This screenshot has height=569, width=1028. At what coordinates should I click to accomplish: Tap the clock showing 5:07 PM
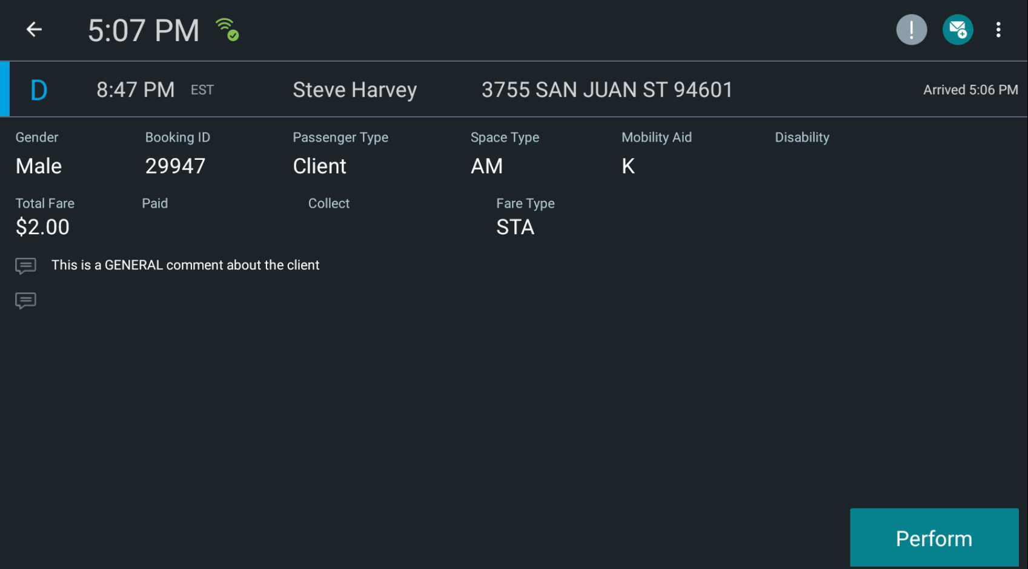[144, 29]
